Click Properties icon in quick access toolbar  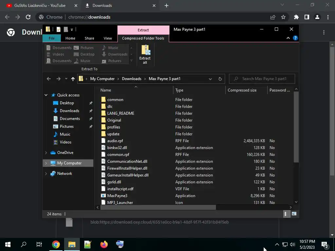(58, 29)
